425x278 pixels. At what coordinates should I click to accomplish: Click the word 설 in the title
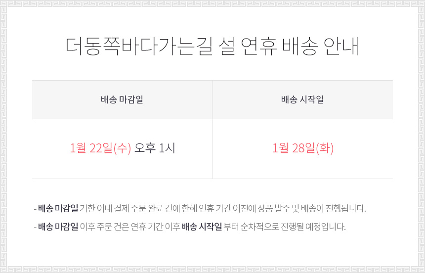(x=227, y=46)
